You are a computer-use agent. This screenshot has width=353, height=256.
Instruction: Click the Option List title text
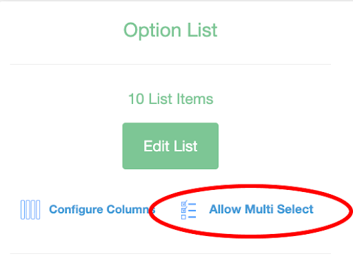[170, 30]
